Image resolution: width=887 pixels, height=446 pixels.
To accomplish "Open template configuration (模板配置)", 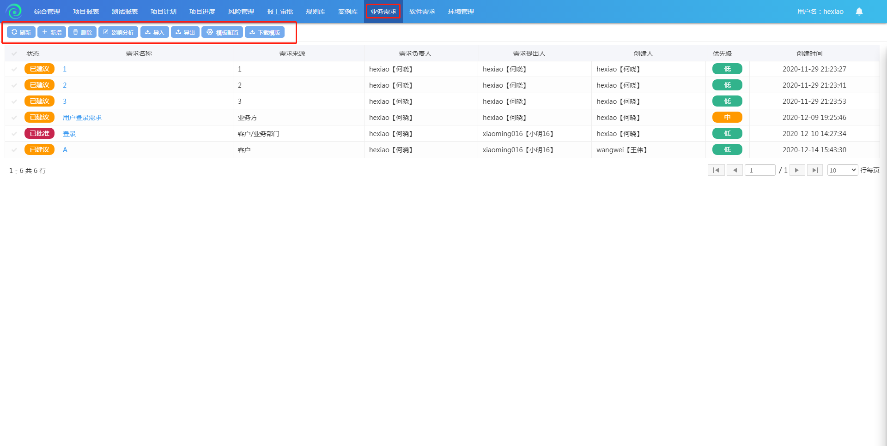I will coord(222,32).
